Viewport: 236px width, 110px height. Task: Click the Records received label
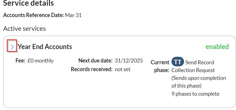[92, 69]
